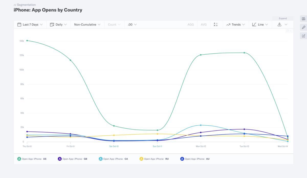The height and width of the screenshot is (178, 307).
Task: Click the US data point on Tue Oct-13
Action: point(244,53)
